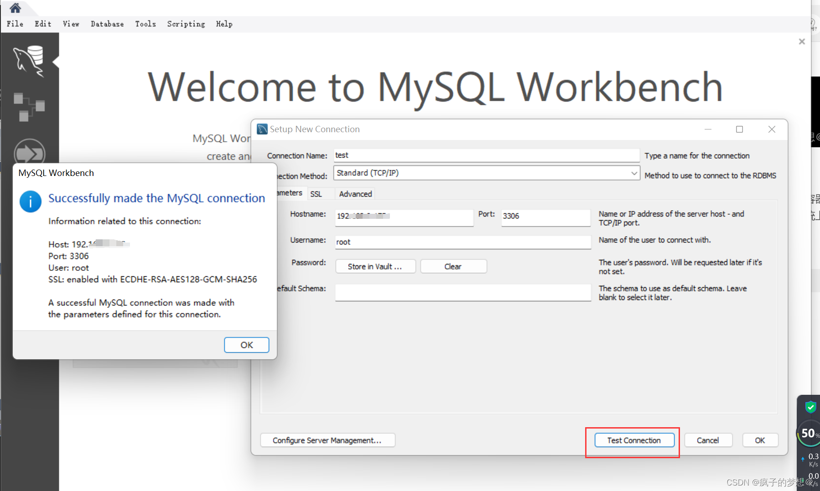The width and height of the screenshot is (820, 491).
Task: Open the Scripting menu
Action: pyautogui.click(x=186, y=24)
